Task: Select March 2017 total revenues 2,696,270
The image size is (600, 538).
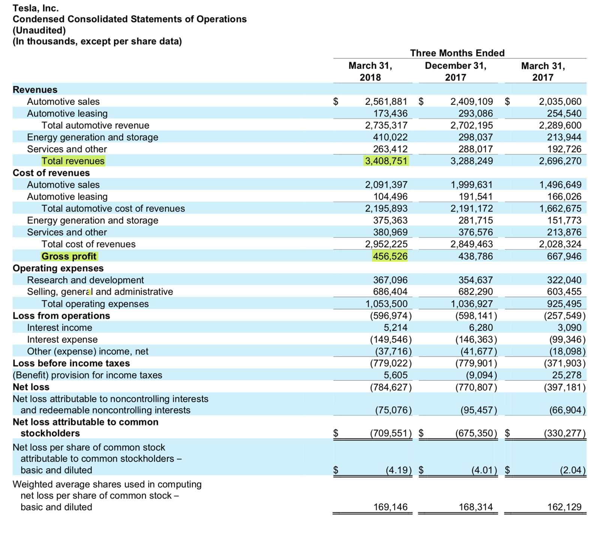Action: click(x=560, y=161)
